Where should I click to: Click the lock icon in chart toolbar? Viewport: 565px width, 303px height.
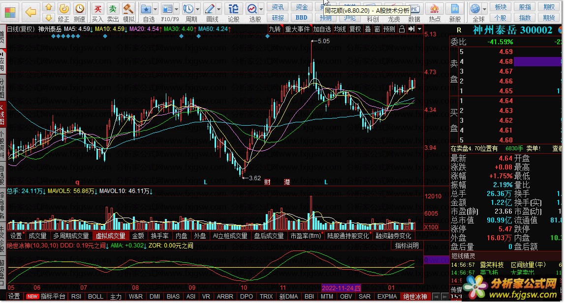click(x=402, y=29)
